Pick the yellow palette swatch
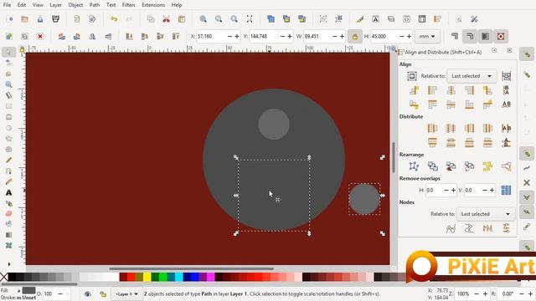 point(147,277)
